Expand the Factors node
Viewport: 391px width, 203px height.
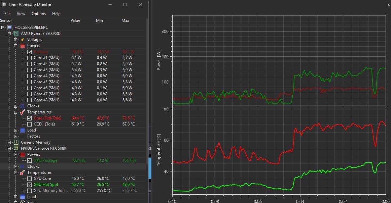15,136
